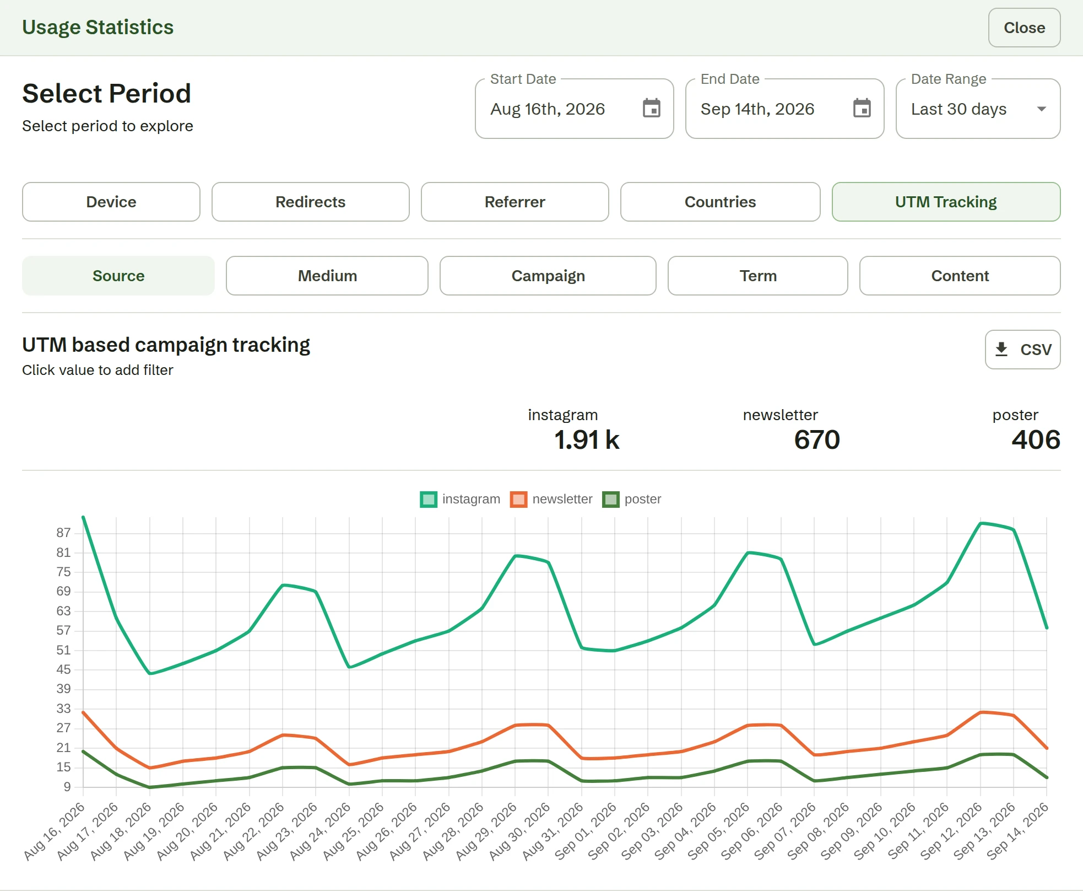Screen dimensions: 1083x891
Task: Toggle newsletter series via legend swatch
Action: click(x=519, y=500)
